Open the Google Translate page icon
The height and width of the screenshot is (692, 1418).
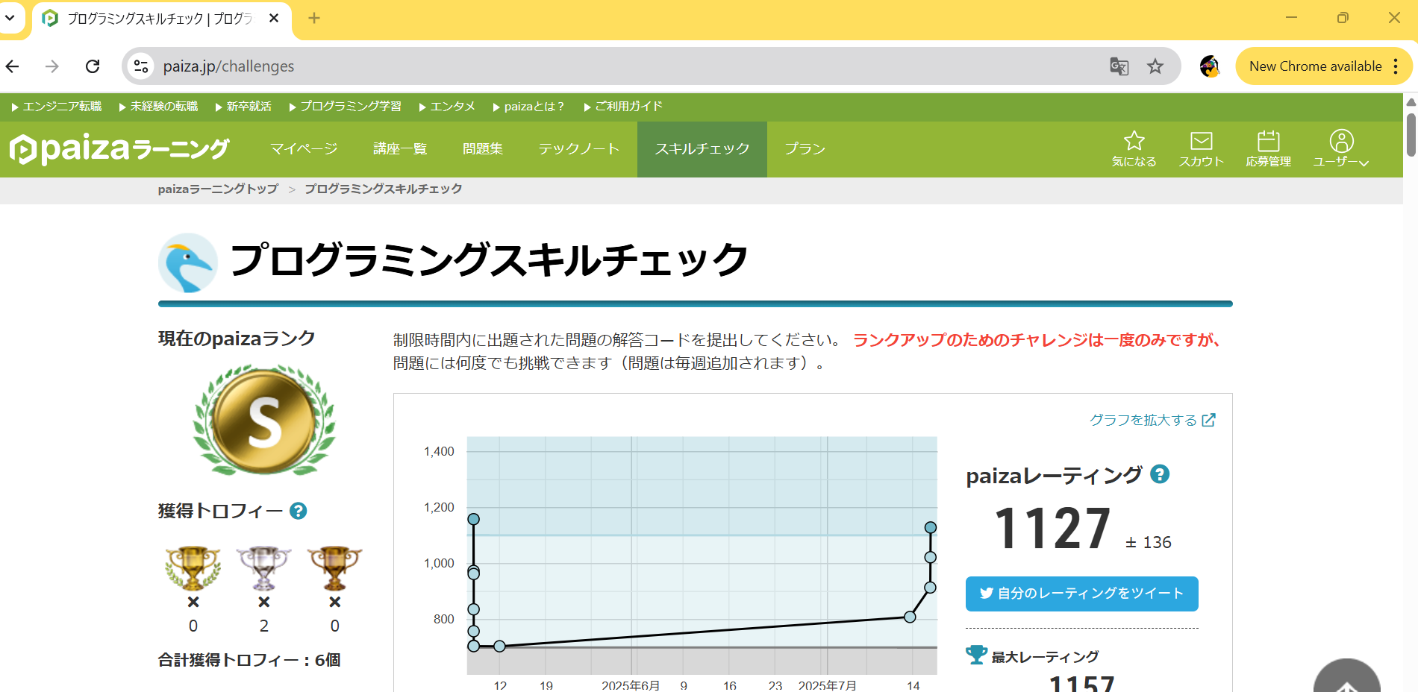pyautogui.click(x=1119, y=66)
